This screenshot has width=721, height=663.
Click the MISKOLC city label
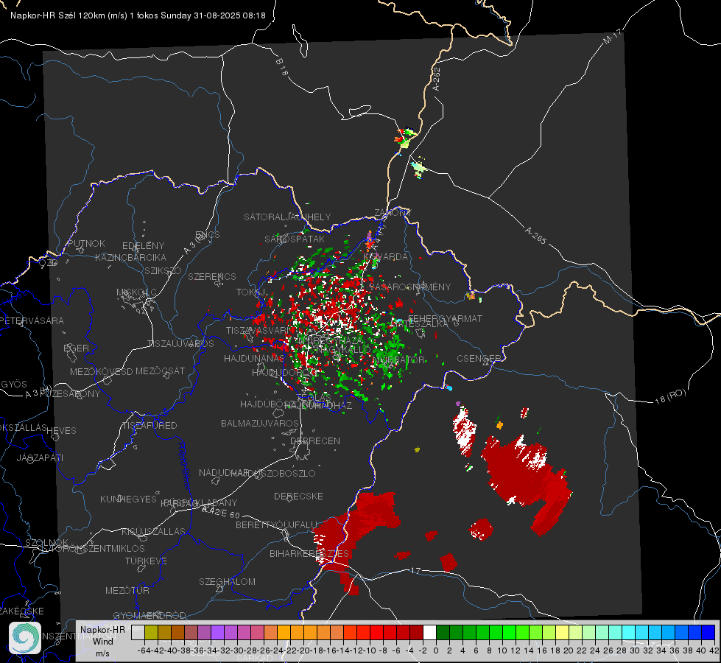pyautogui.click(x=136, y=292)
